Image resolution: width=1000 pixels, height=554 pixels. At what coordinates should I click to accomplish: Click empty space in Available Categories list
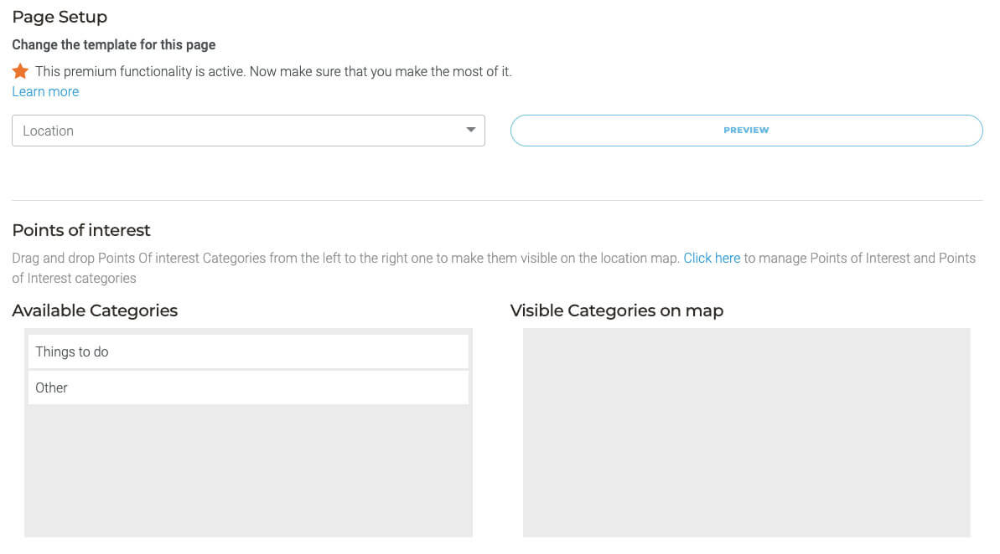[x=248, y=473]
